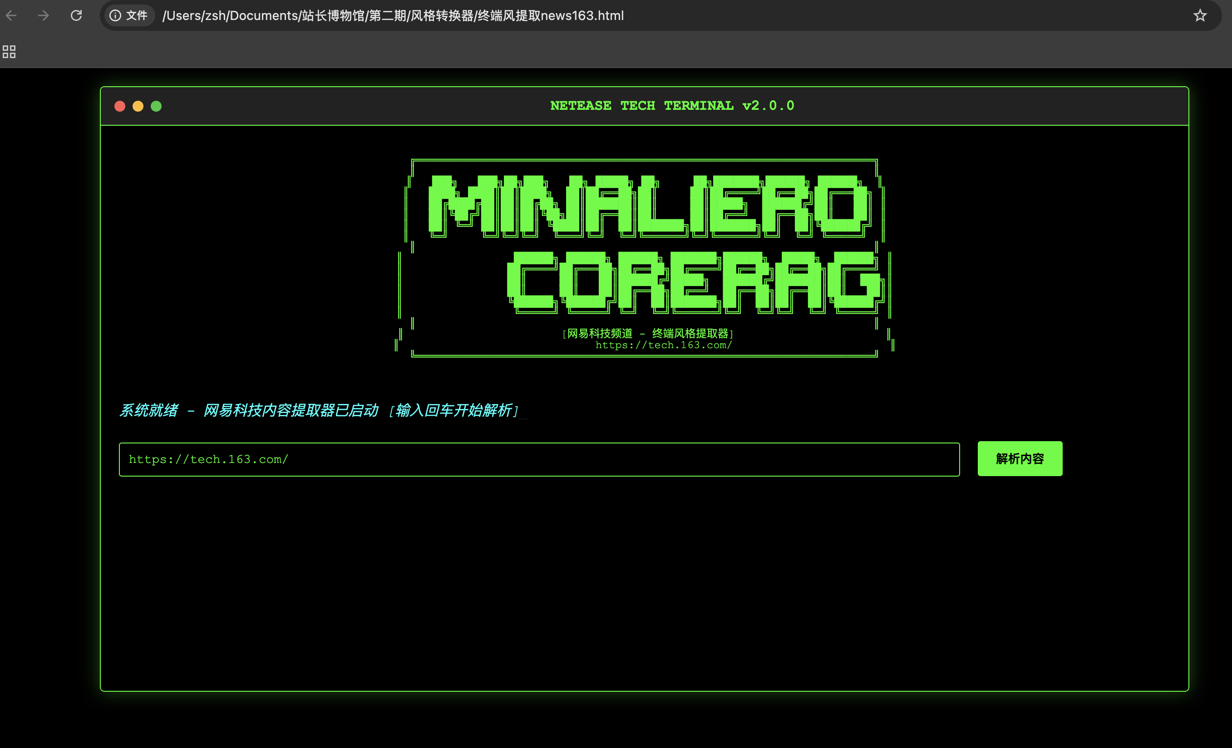The width and height of the screenshot is (1232, 748).
Task: Click the browser back arrow
Action: (x=11, y=15)
